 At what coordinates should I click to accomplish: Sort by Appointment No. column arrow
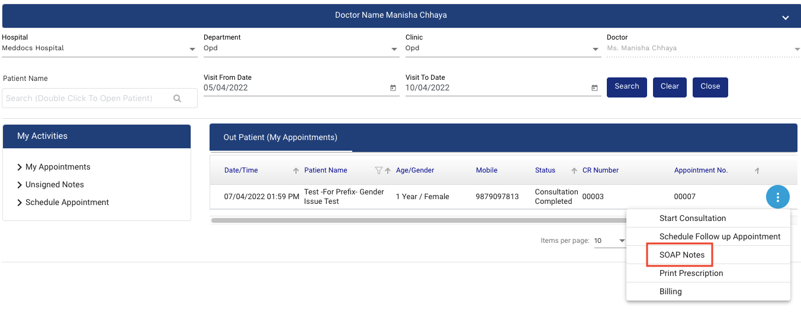coord(757,171)
